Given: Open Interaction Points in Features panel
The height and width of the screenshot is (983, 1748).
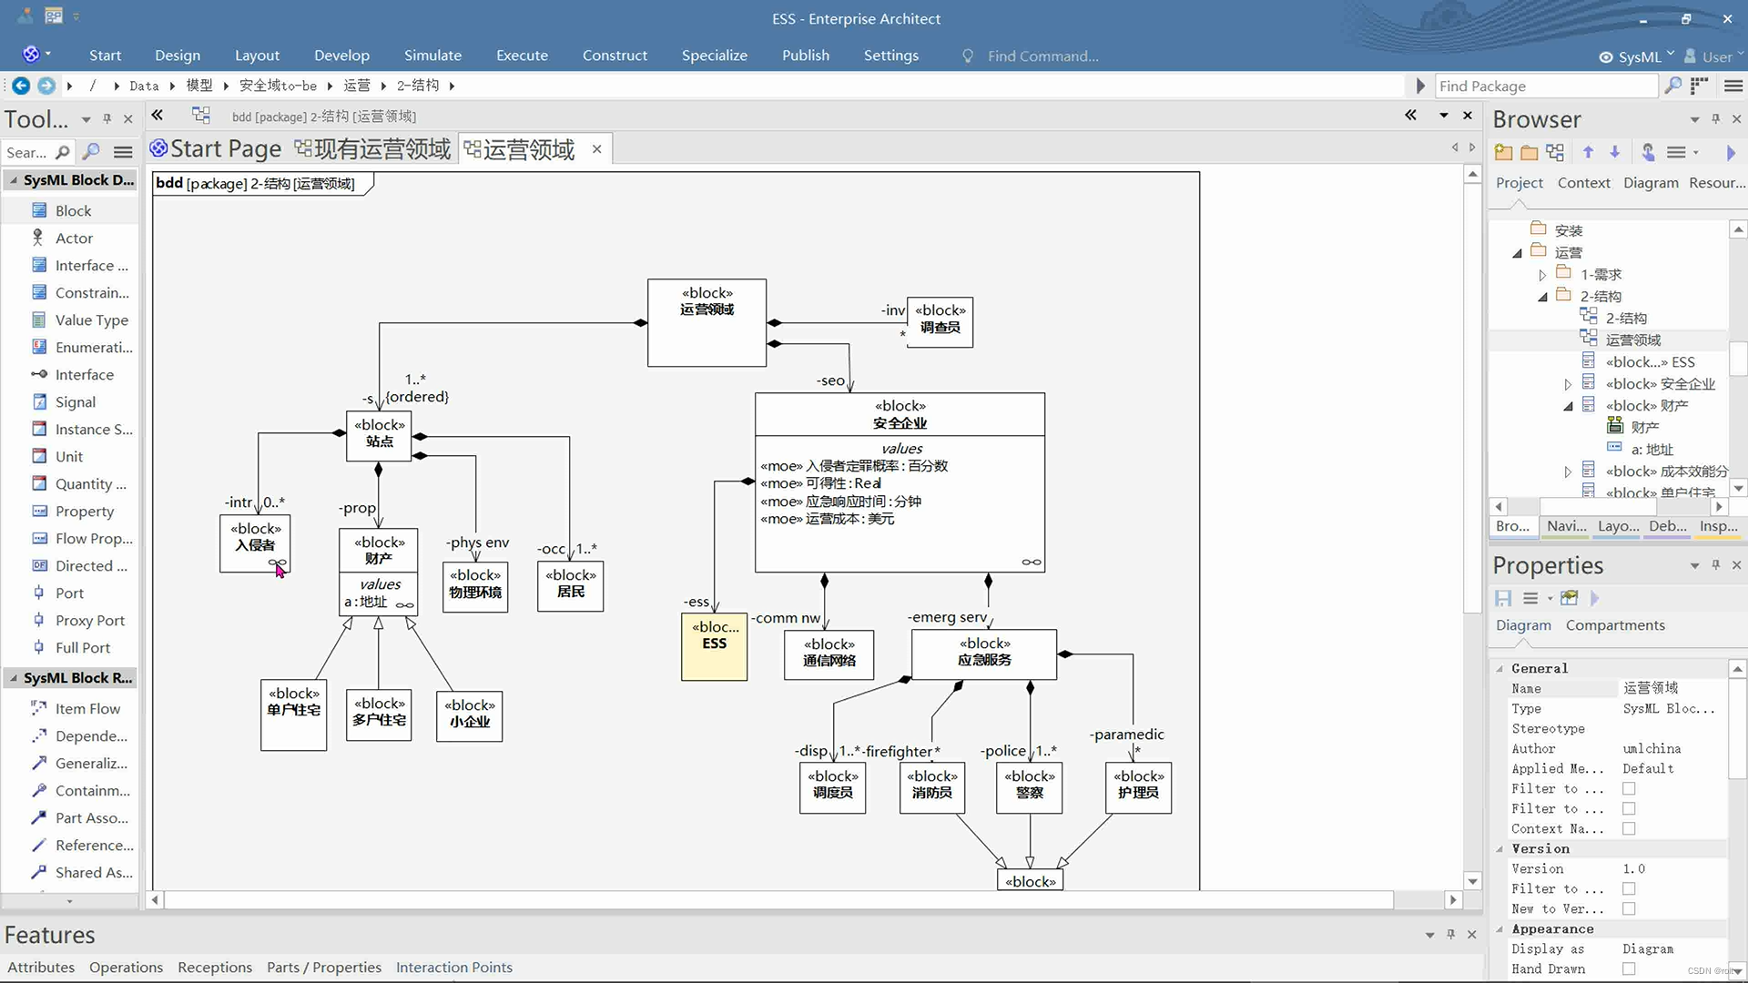Looking at the screenshot, I should [x=453, y=967].
